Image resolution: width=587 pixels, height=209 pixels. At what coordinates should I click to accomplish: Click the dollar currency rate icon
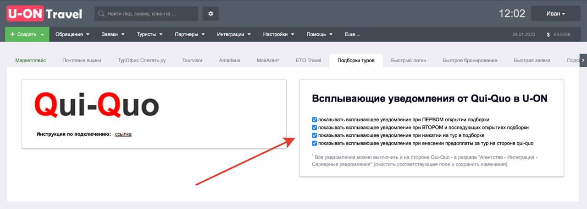click(x=548, y=35)
